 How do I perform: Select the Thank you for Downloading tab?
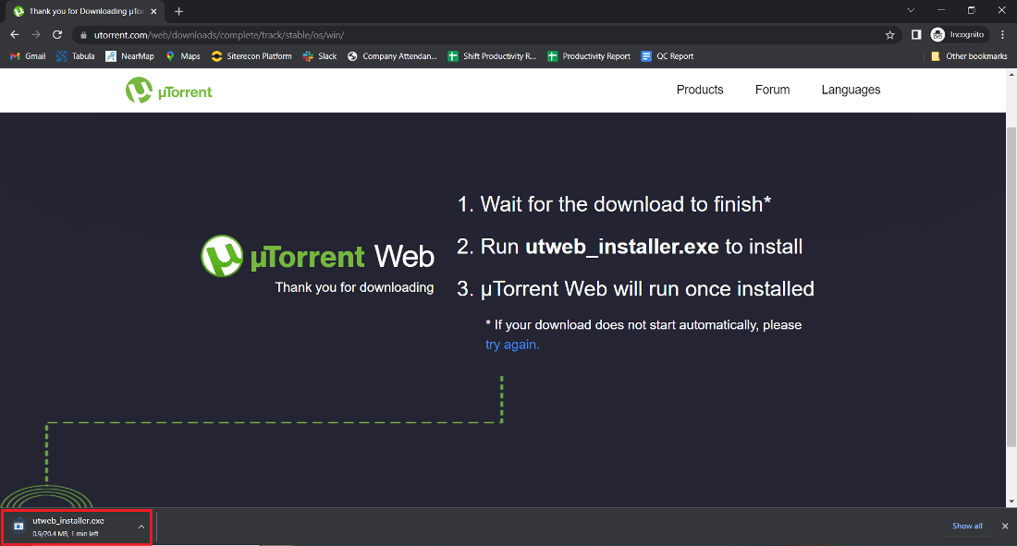click(x=83, y=11)
